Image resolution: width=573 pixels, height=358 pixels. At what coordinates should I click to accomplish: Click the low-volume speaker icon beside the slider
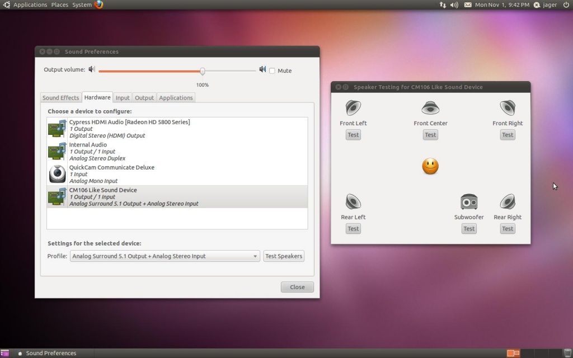click(x=91, y=69)
